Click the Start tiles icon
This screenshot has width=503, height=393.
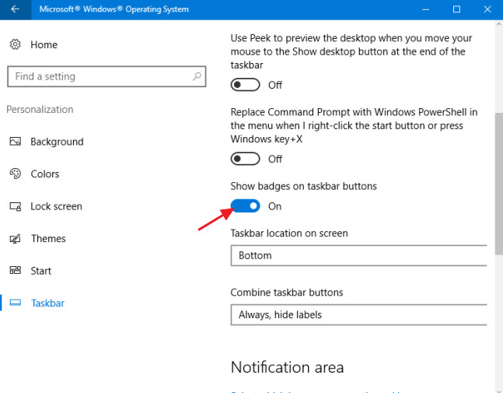[x=15, y=270]
